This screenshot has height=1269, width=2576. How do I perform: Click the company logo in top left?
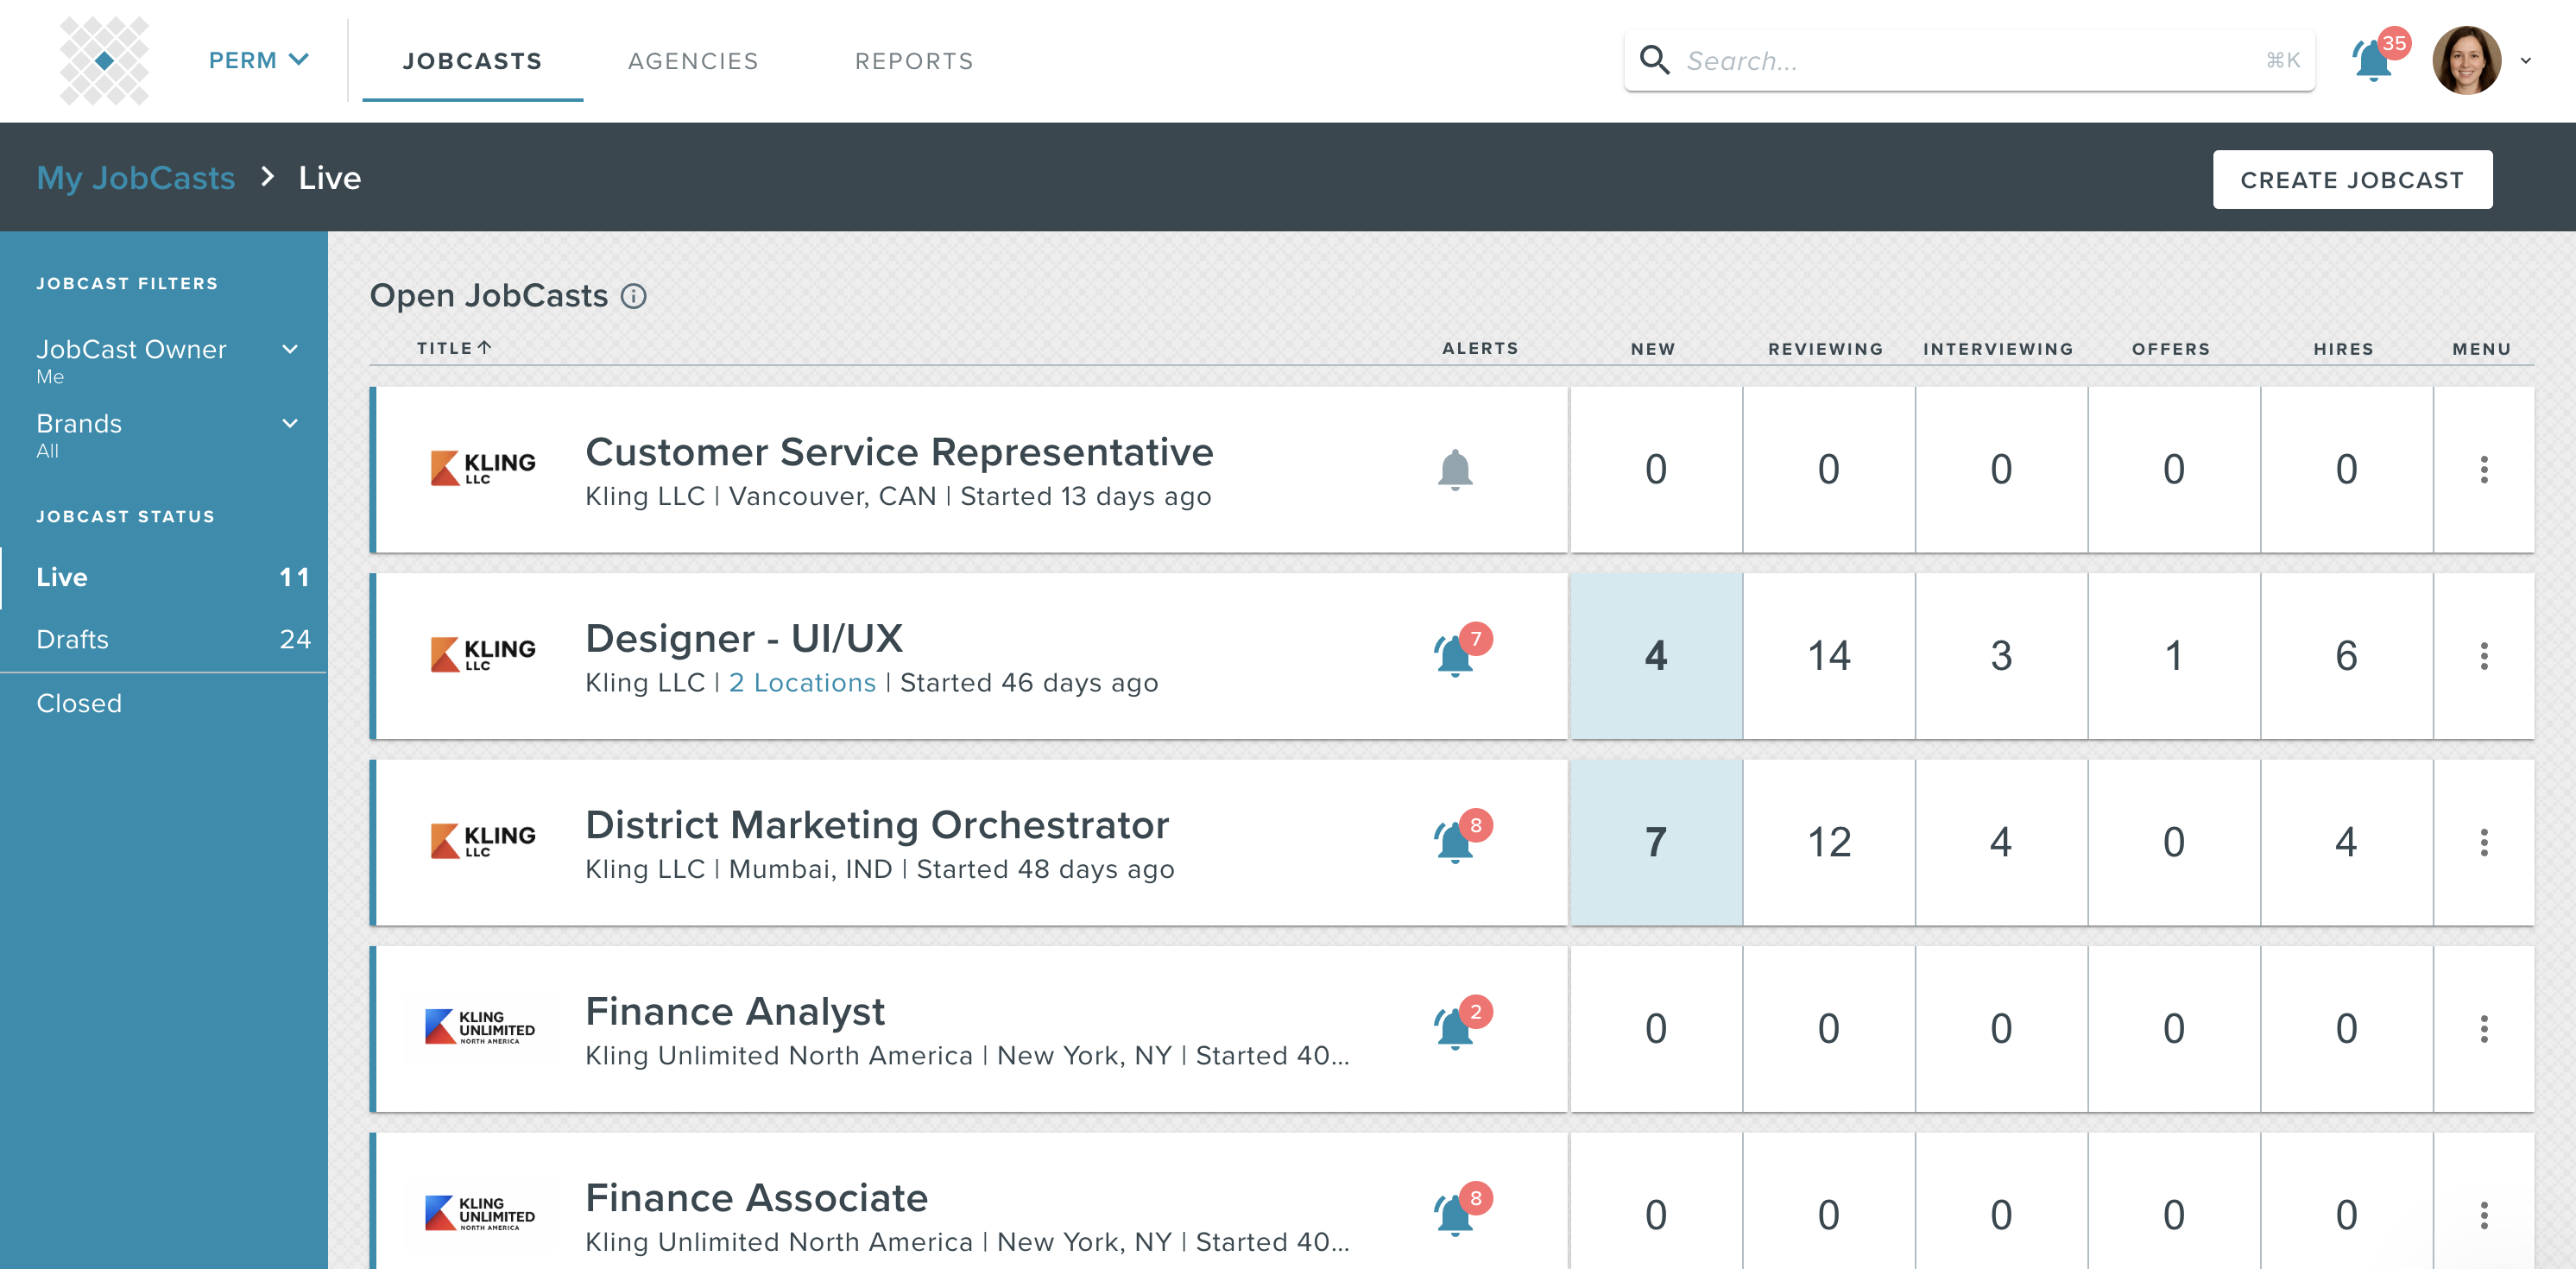[x=104, y=61]
